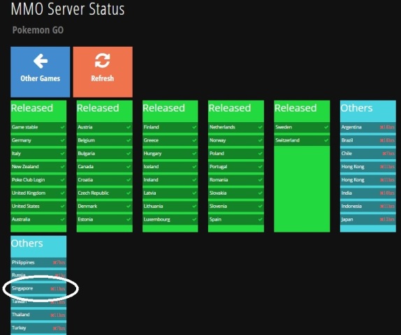Image resolution: width=401 pixels, height=335 pixels.
Task: Open the circled Singapore server row
Action: tap(38, 288)
